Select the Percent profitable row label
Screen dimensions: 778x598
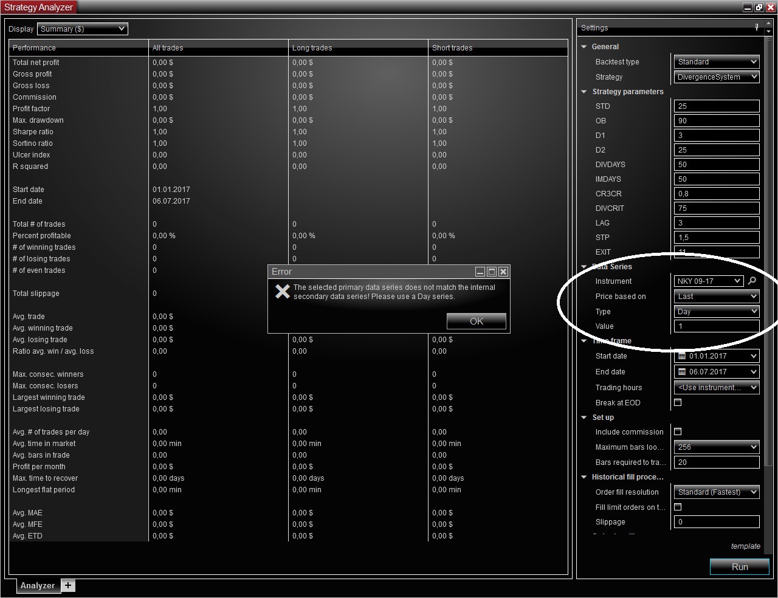(x=42, y=236)
